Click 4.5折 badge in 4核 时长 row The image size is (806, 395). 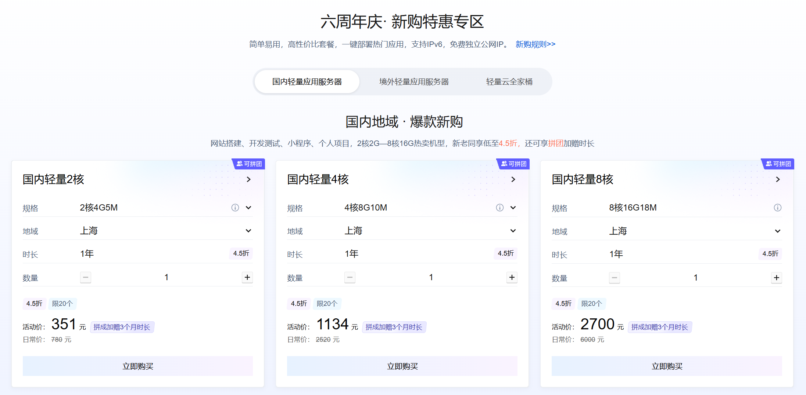[506, 253]
